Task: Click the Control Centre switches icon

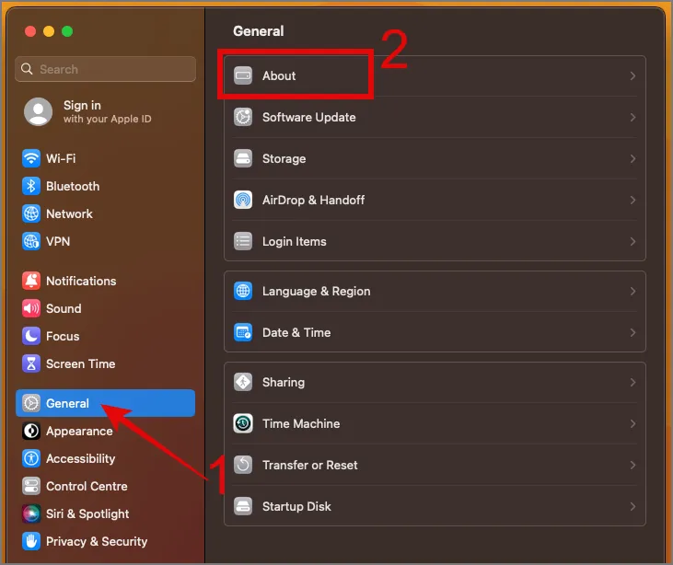Action: [31, 486]
